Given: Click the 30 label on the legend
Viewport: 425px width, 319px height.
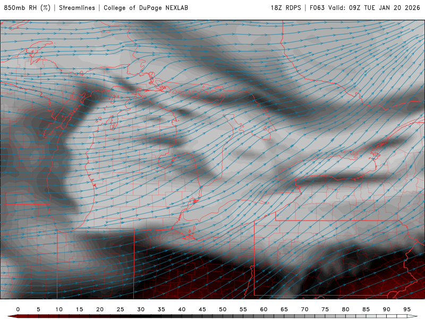Looking at the screenshot, I should click(141, 309).
